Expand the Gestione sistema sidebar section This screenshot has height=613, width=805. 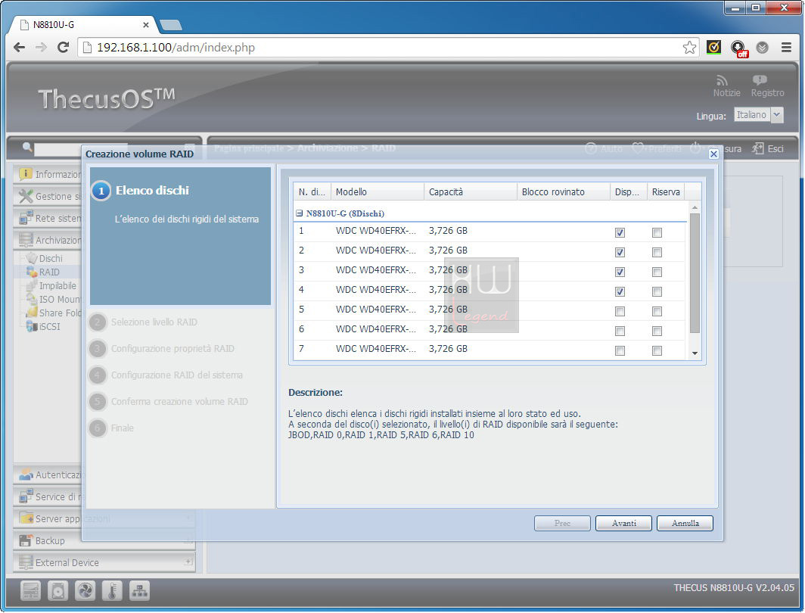[47, 196]
